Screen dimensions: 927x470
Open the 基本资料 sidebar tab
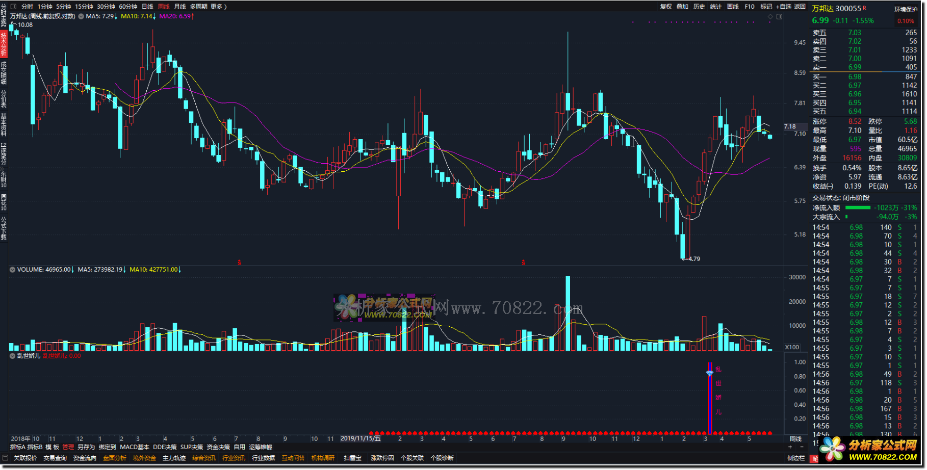4,125
